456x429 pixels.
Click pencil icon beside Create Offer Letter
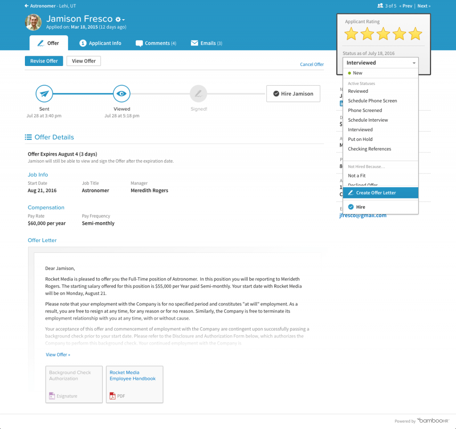351,193
